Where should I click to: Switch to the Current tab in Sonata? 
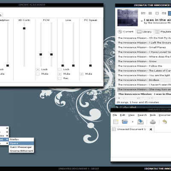[126, 32]
